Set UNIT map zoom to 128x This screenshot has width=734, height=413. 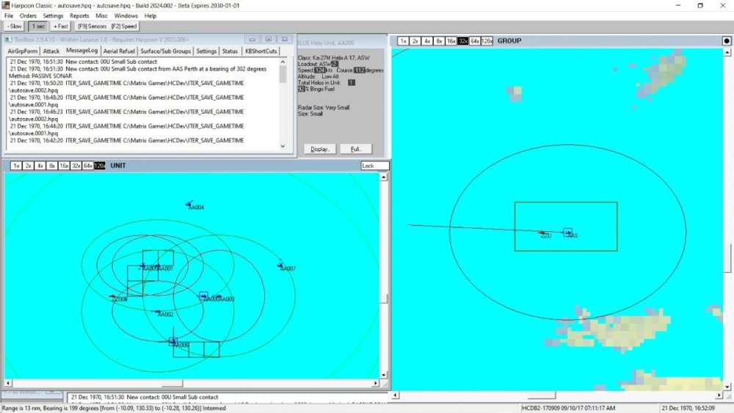click(100, 166)
